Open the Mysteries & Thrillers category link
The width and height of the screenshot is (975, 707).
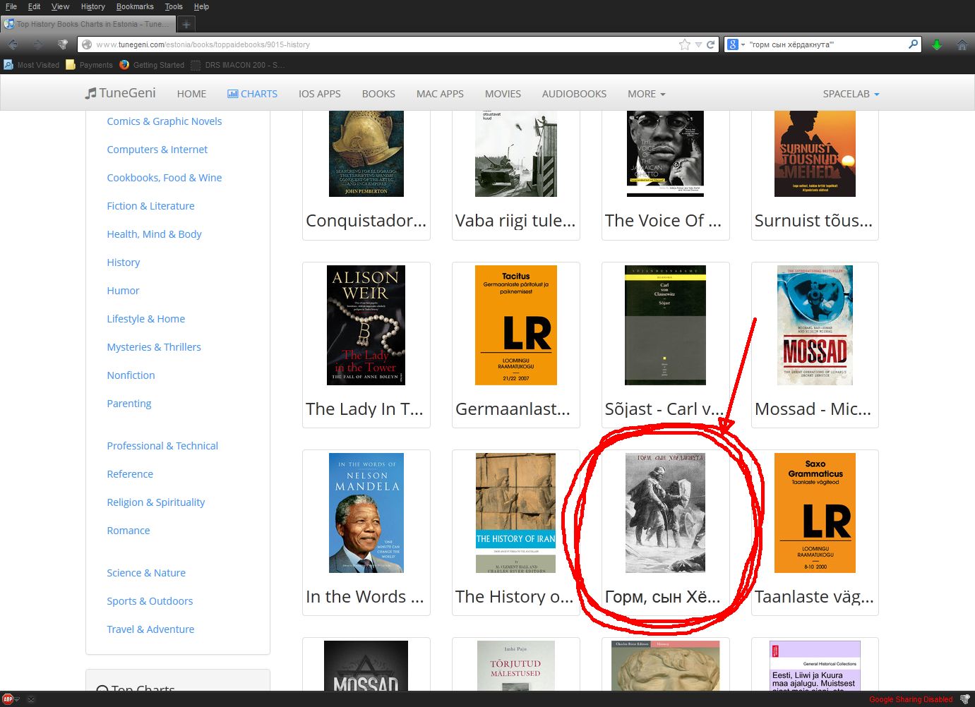coord(154,347)
